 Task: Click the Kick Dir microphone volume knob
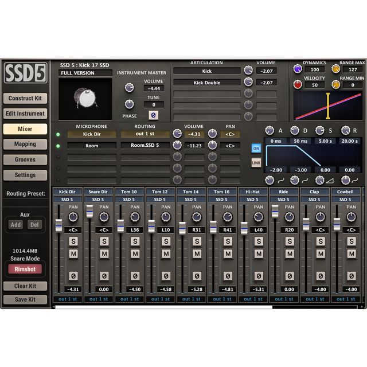click(x=177, y=134)
